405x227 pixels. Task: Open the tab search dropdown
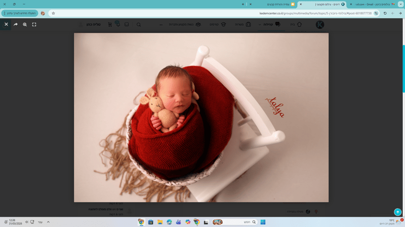pos(401,5)
